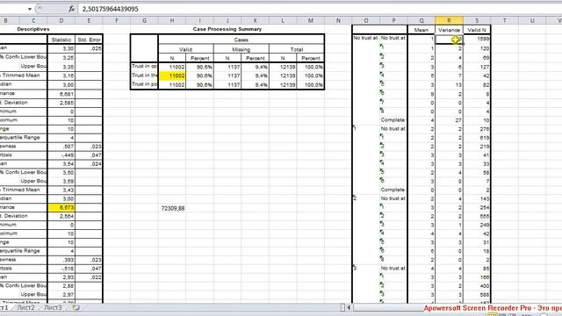The height and width of the screenshot is (316, 562).
Task: Click the Statistic value 2,564
Action: 61,216
